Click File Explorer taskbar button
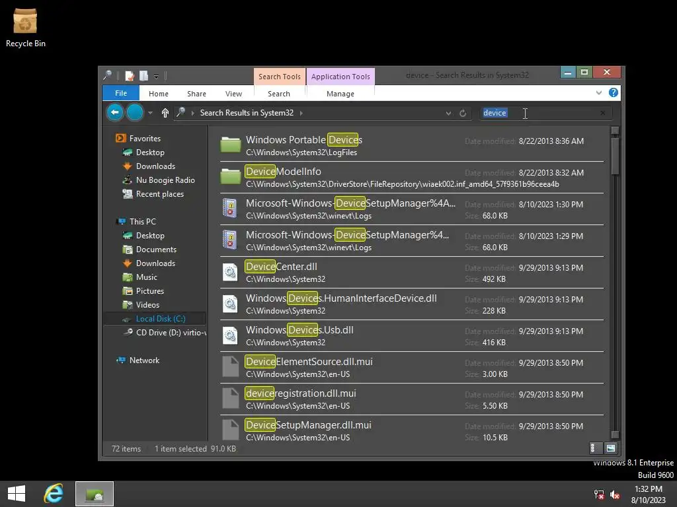The width and height of the screenshot is (677, 507). click(x=94, y=494)
